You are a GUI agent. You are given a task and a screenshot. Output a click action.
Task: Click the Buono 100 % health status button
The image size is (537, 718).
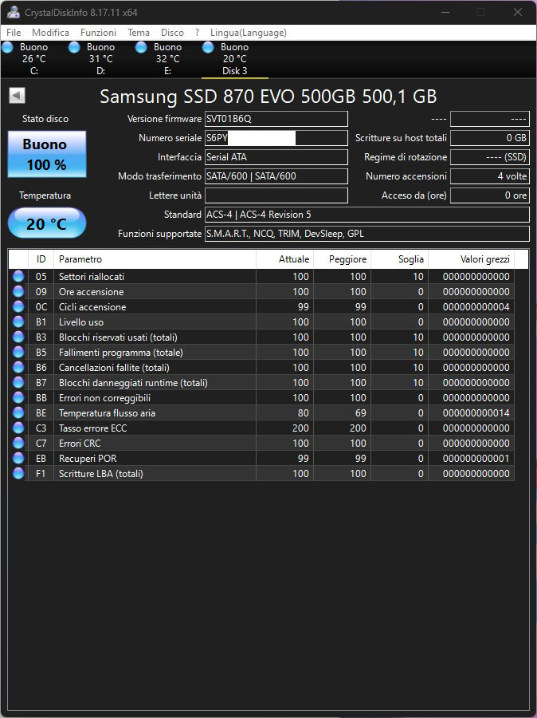(x=47, y=154)
